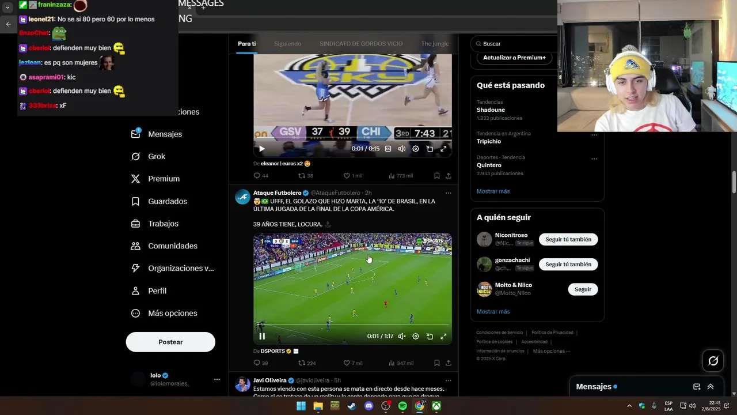Fullscreen the soccer video
The height and width of the screenshot is (415, 737).
point(443,336)
